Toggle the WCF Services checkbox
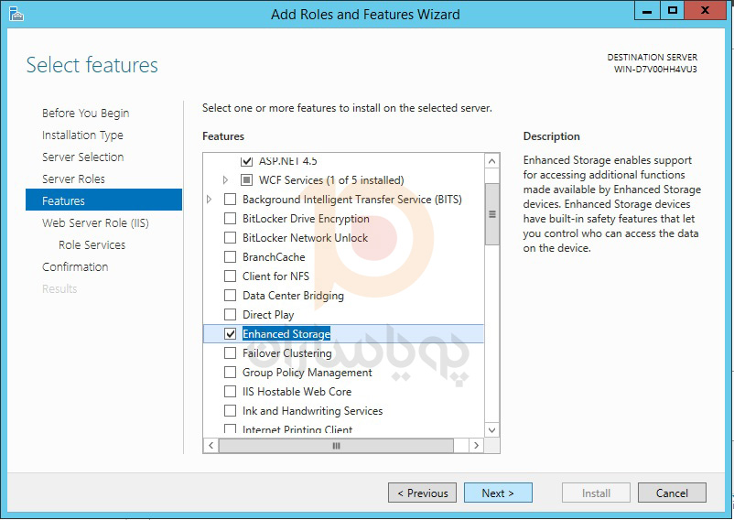The image size is (734, 520). 246,179
